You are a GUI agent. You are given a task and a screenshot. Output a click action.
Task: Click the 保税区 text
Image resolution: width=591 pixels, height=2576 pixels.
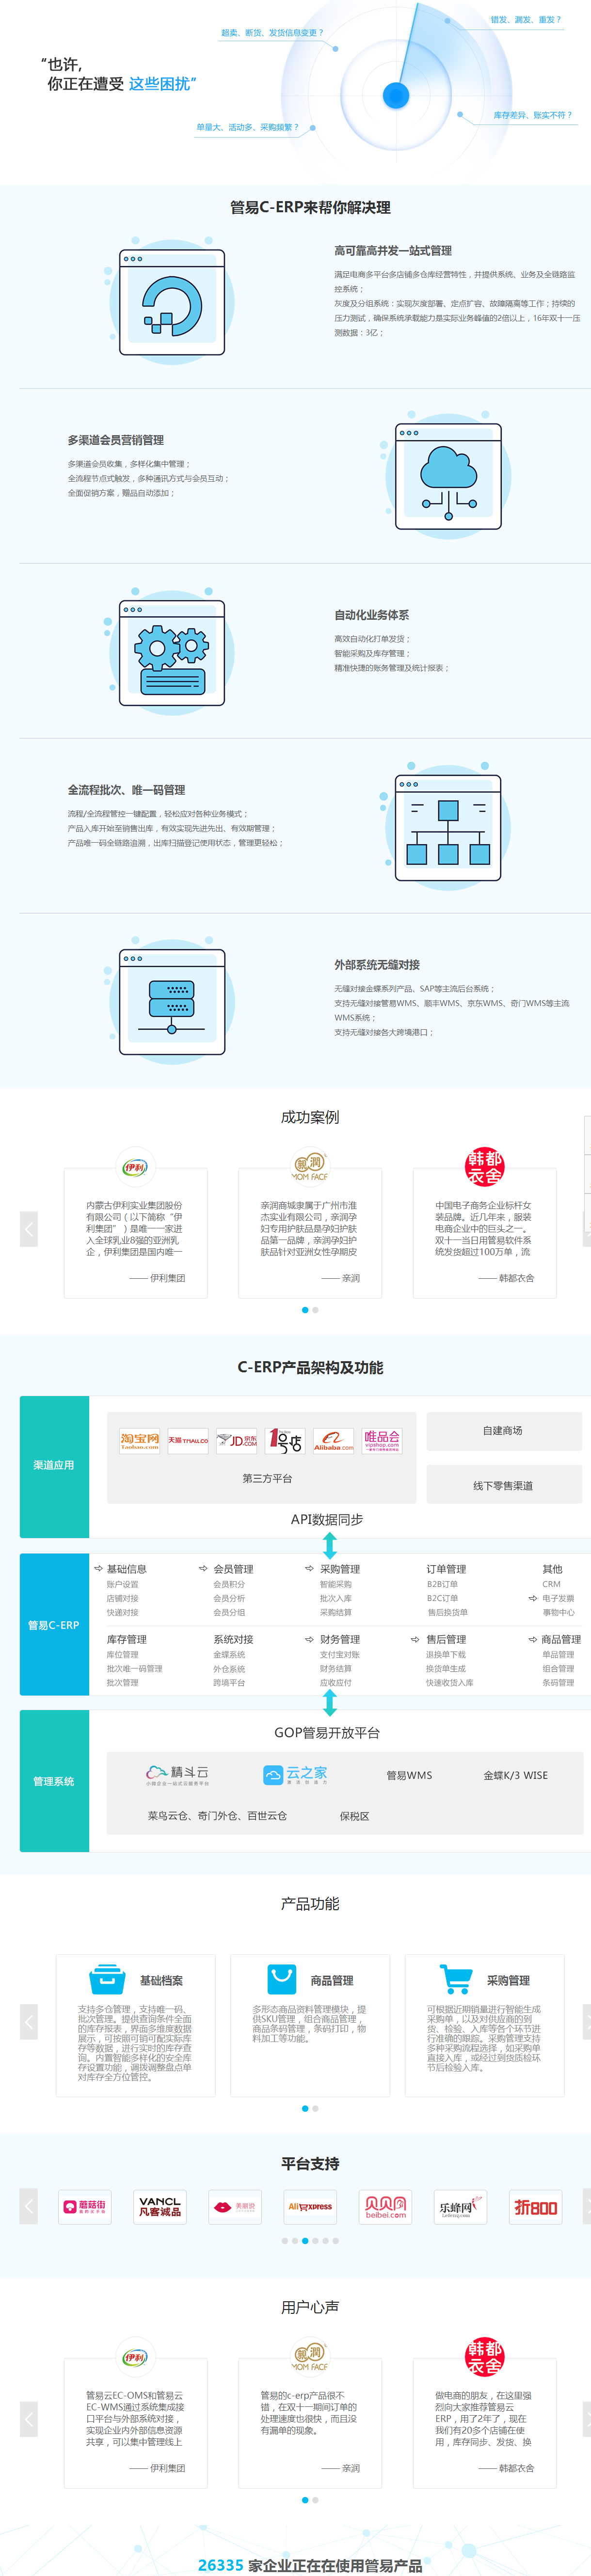point(354,1816)
